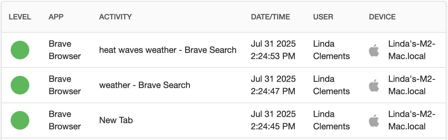Click the green level dot for weather search
This screenshot has width=448, height=140.
20,85
